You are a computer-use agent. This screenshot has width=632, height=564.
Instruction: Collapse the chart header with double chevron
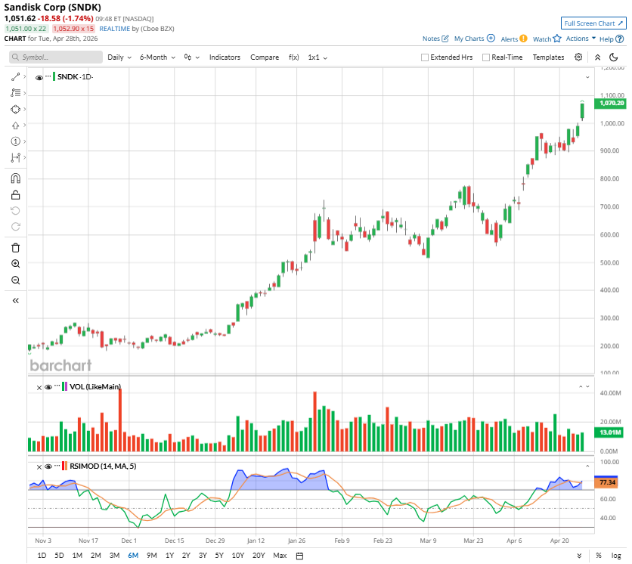pos(598,57)
